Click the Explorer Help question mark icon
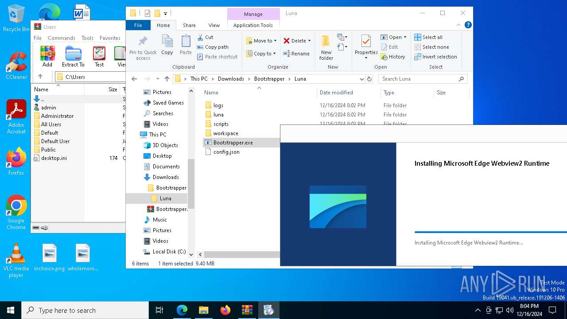 click(x=468, y=25)
